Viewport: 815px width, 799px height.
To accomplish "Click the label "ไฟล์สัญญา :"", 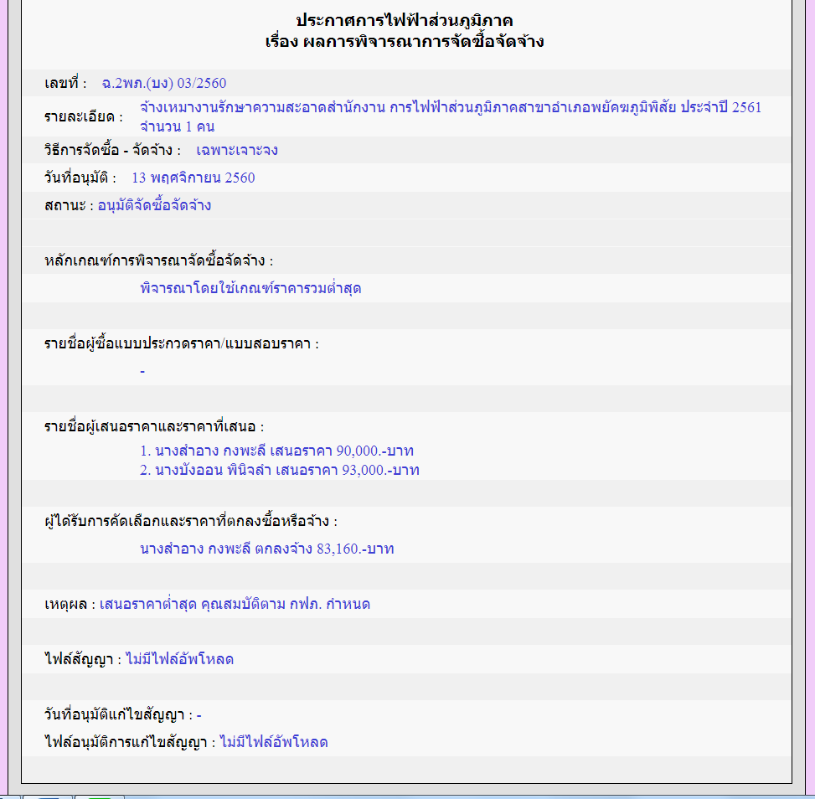I will (83, 659).
